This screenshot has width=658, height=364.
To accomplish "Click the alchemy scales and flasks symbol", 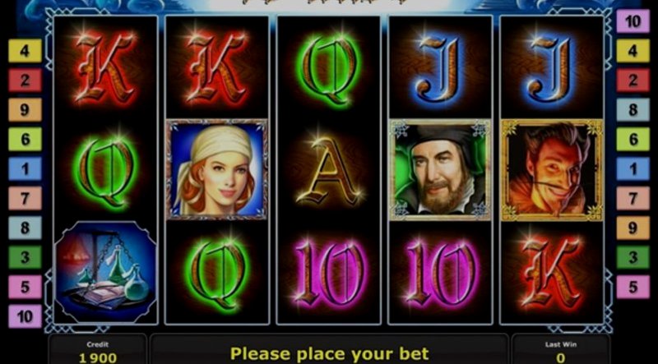I will click(106, 272).
